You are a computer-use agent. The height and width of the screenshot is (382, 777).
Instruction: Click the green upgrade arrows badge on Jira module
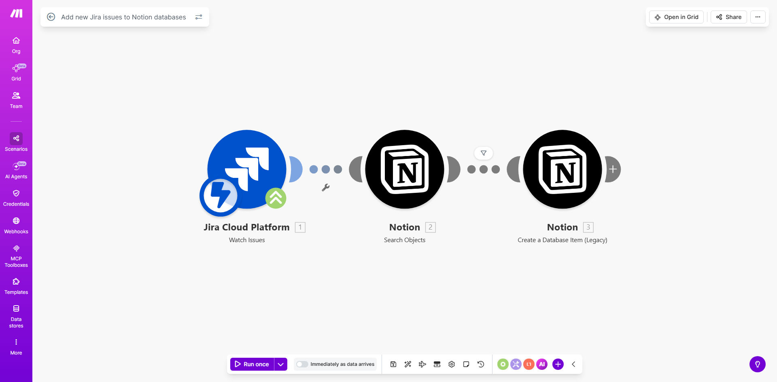coord(276,198)
